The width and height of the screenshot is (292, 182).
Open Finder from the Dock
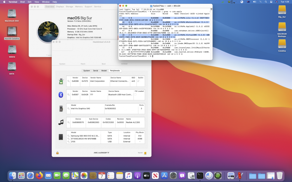pos(13,176)
